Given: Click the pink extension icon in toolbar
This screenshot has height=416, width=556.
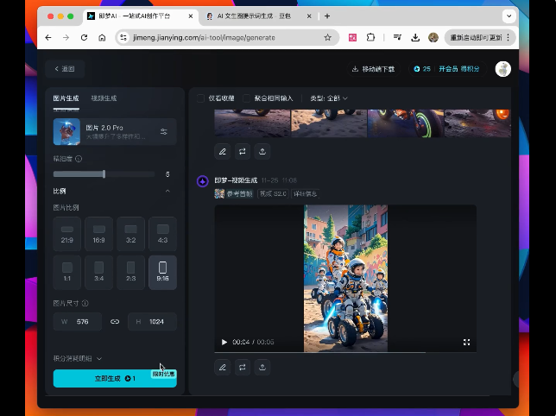Looking at the screenshot, I should (352, 38).
